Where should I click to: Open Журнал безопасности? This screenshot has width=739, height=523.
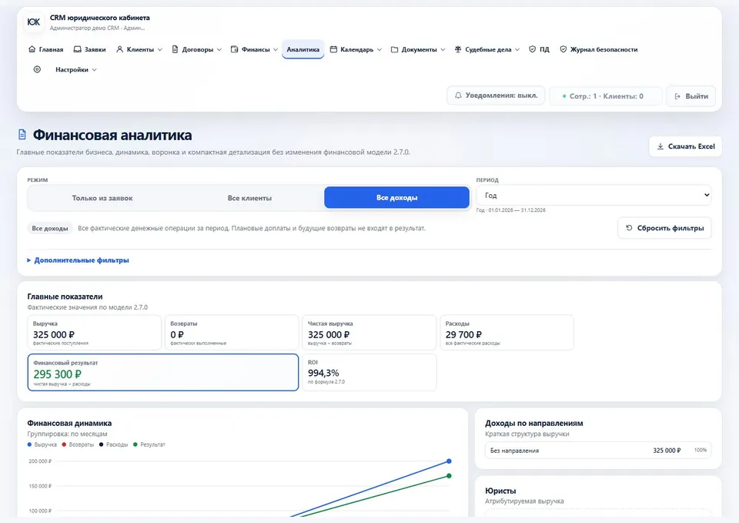pyautogui.click(x=599, y=49)
